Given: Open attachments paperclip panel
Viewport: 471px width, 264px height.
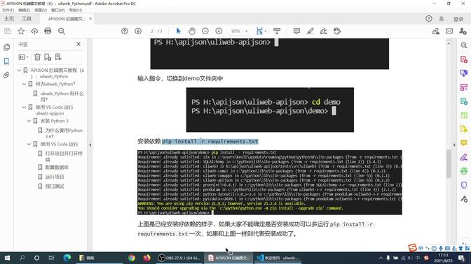Looking at the screenshot, I should 6,75.
